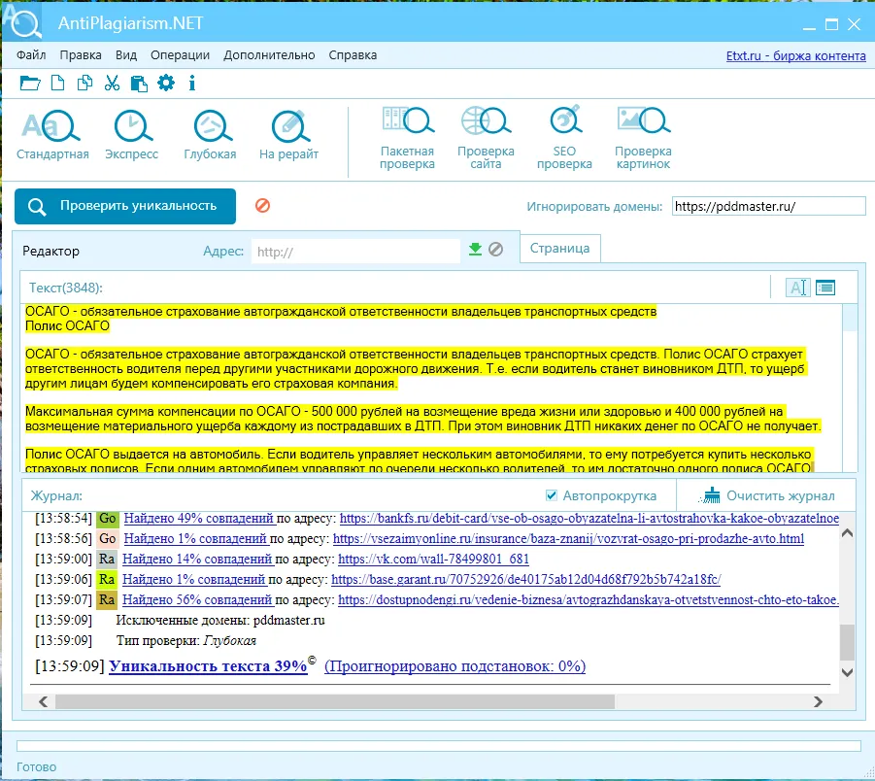
Task: Click Уникальность текста 39% result link
Action: click(x=208, y=666)
